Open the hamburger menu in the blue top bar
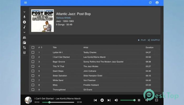This screenshot has height=105, width=184. (25, 3)
